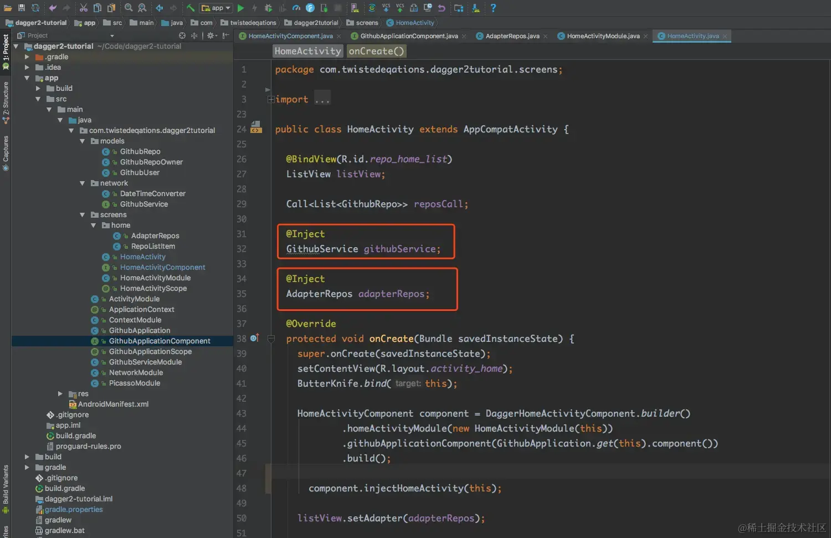The image size is (831, 538).
Task: Open the SDK Manager icon
Action: point(475,8)
